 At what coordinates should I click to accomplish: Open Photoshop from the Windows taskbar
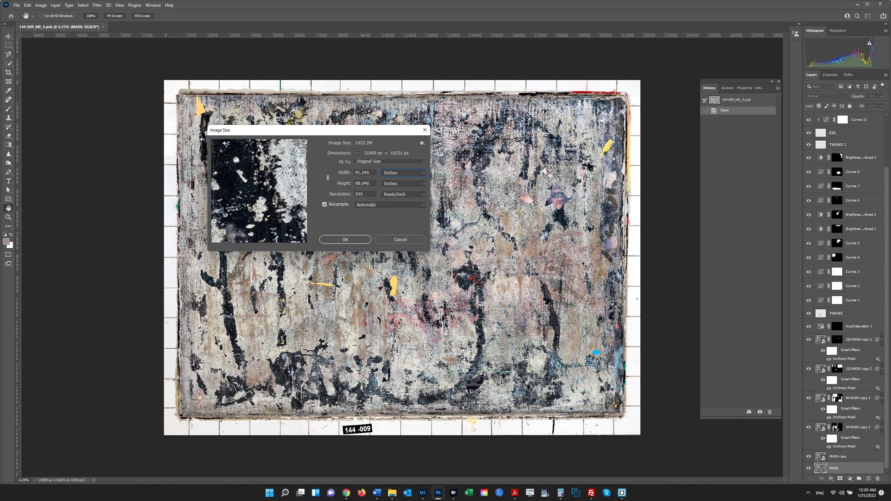coord(438,493)
